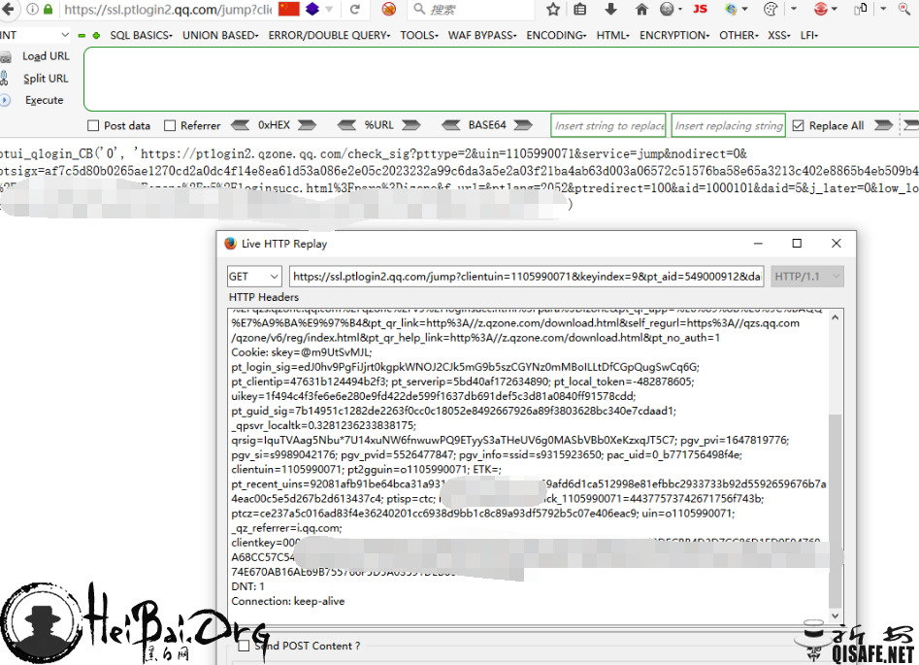Screen dimensions: 919x665
Task: Uncheck the Replace All checkbox
Action: [798, 125]
